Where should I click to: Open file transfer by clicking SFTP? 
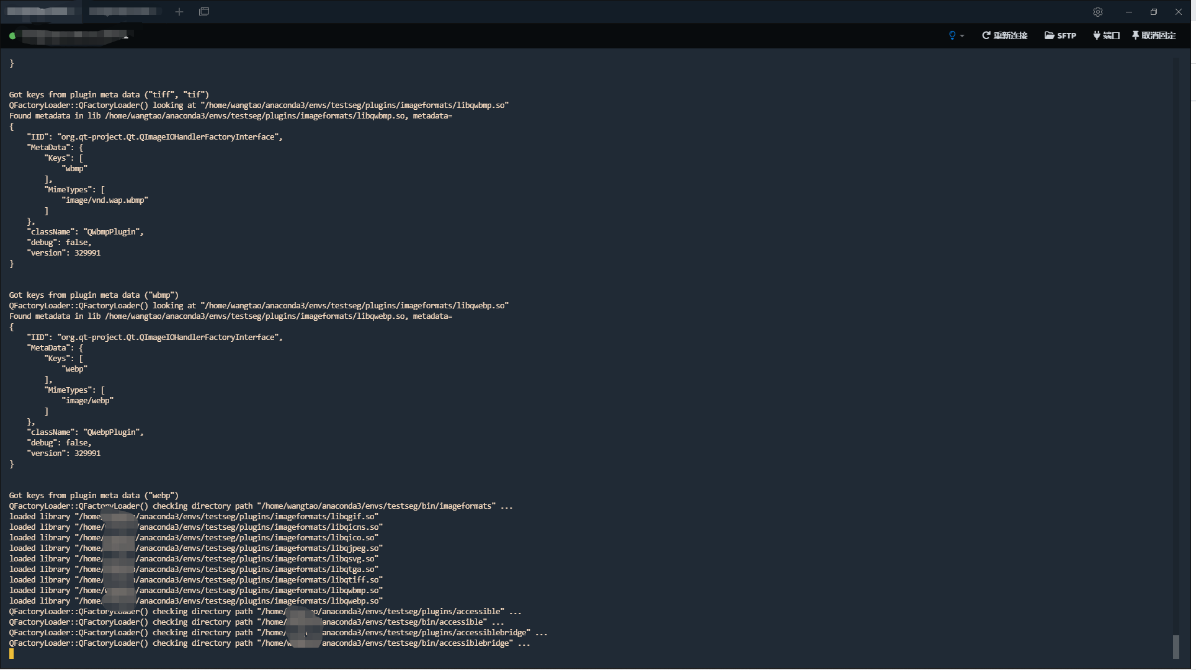click(1064, 35)
